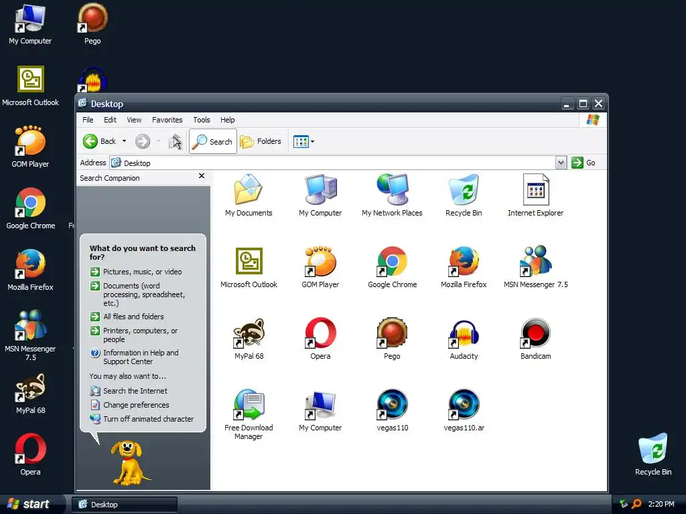Select MSN Messenger 7.5 icon in window
The image size is (686, 514).
point(535,261)
